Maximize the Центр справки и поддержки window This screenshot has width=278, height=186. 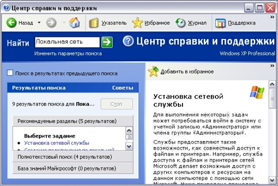click(x=260, y=8)
